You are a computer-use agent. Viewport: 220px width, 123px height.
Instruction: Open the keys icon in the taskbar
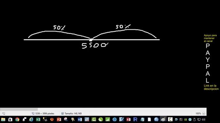(x=73, y=120)
